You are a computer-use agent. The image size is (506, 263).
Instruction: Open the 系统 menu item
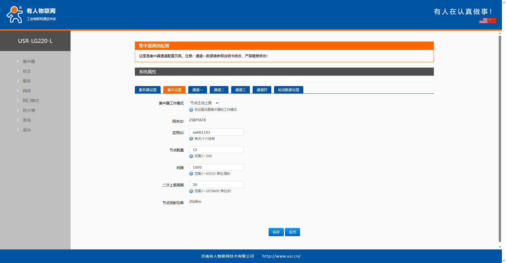(x=27, y=120)
